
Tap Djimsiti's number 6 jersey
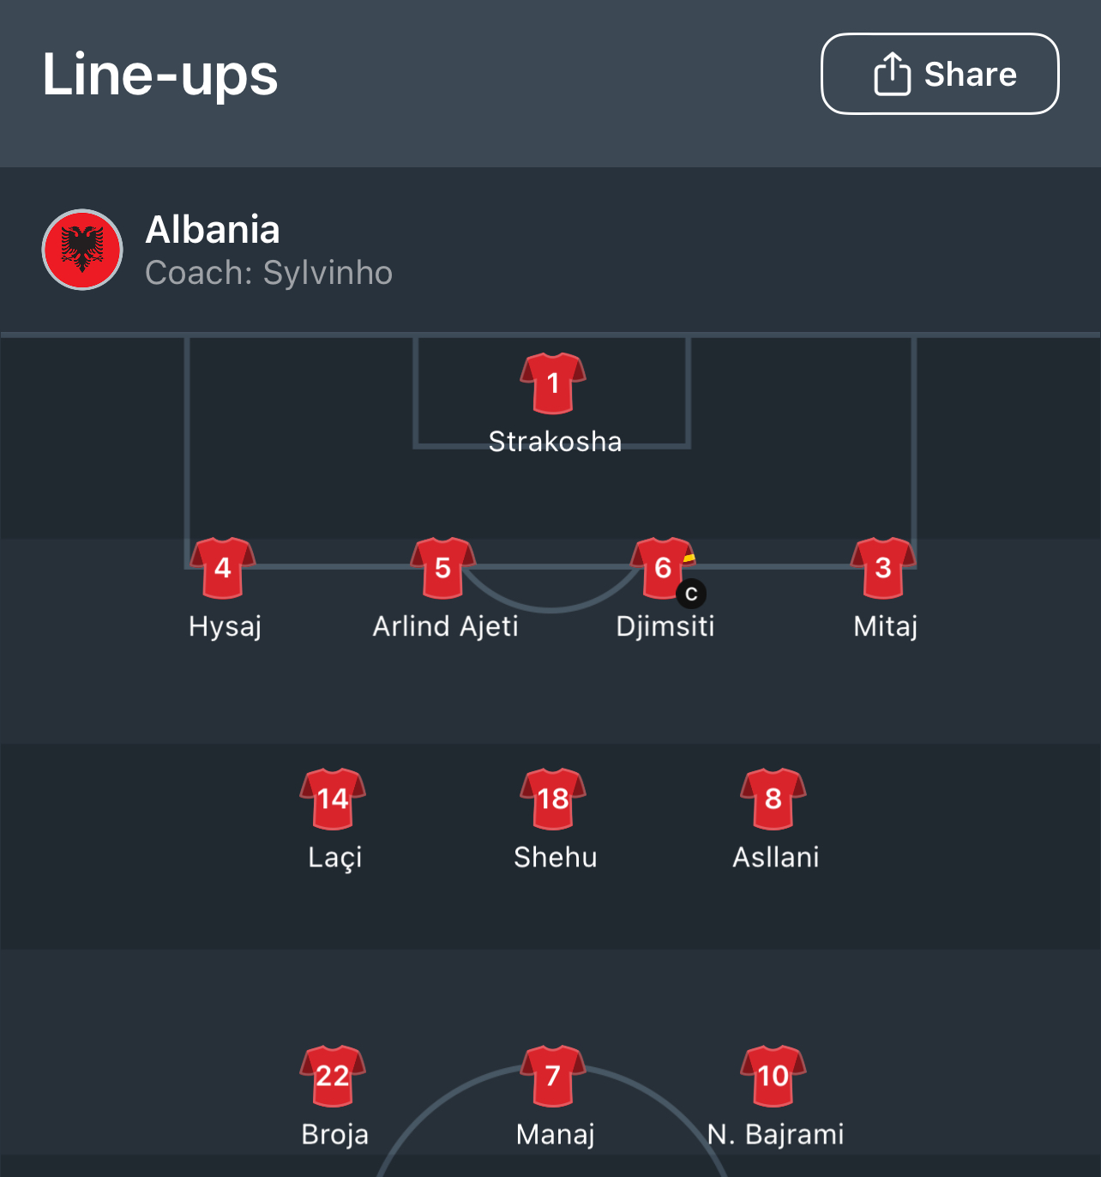pos(662,567)
